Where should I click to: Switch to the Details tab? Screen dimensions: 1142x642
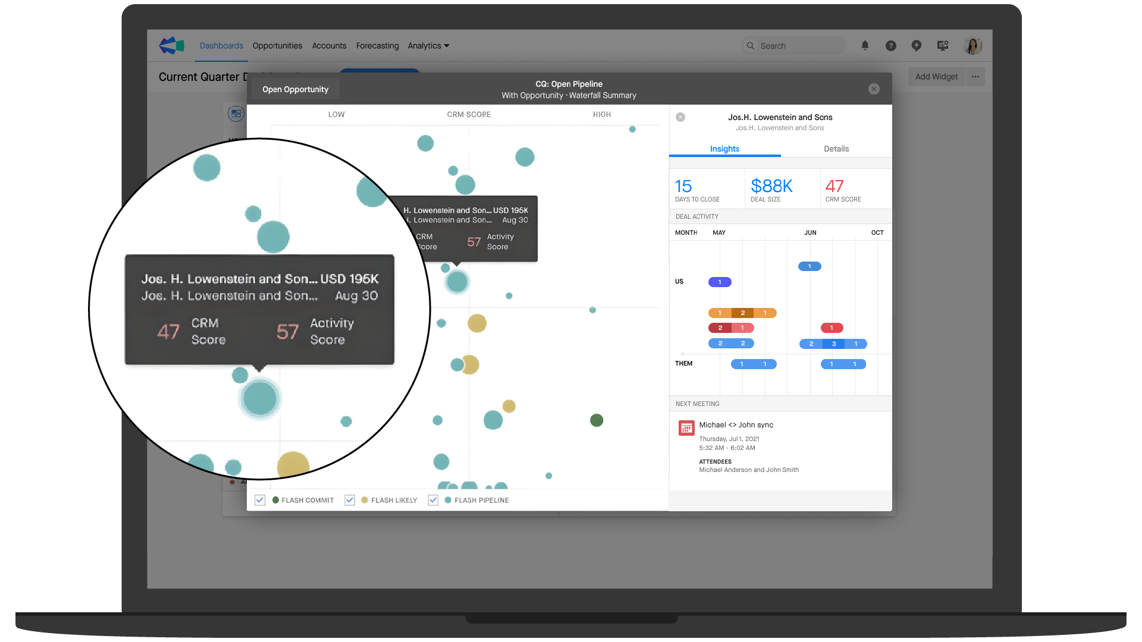834,148
